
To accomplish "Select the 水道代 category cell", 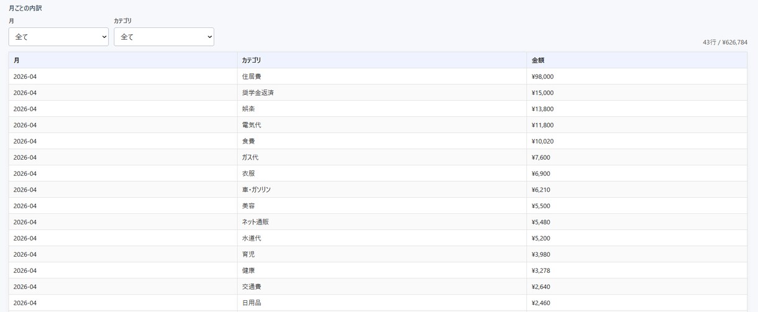I will click(382, 238).
